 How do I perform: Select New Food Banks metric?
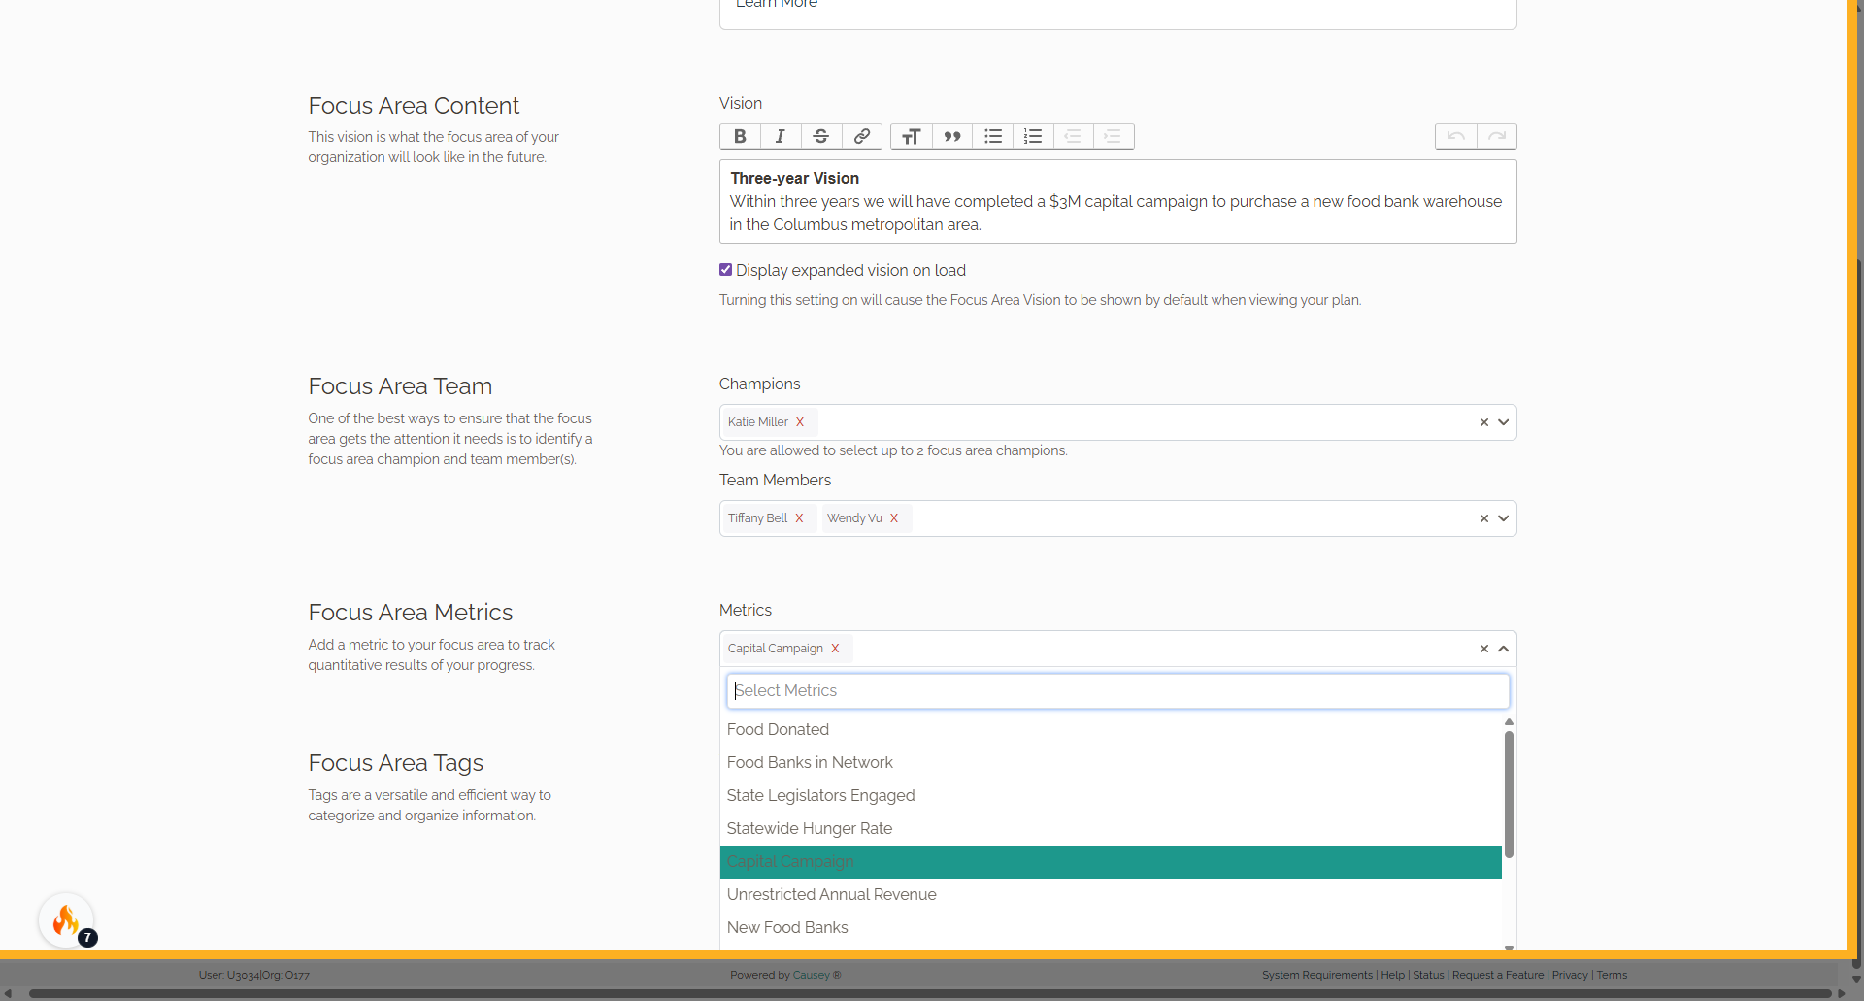coord(1111,928)
